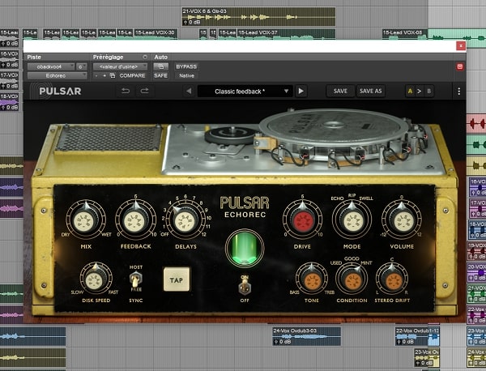Click the red DRIVE knob

(301, 220)
